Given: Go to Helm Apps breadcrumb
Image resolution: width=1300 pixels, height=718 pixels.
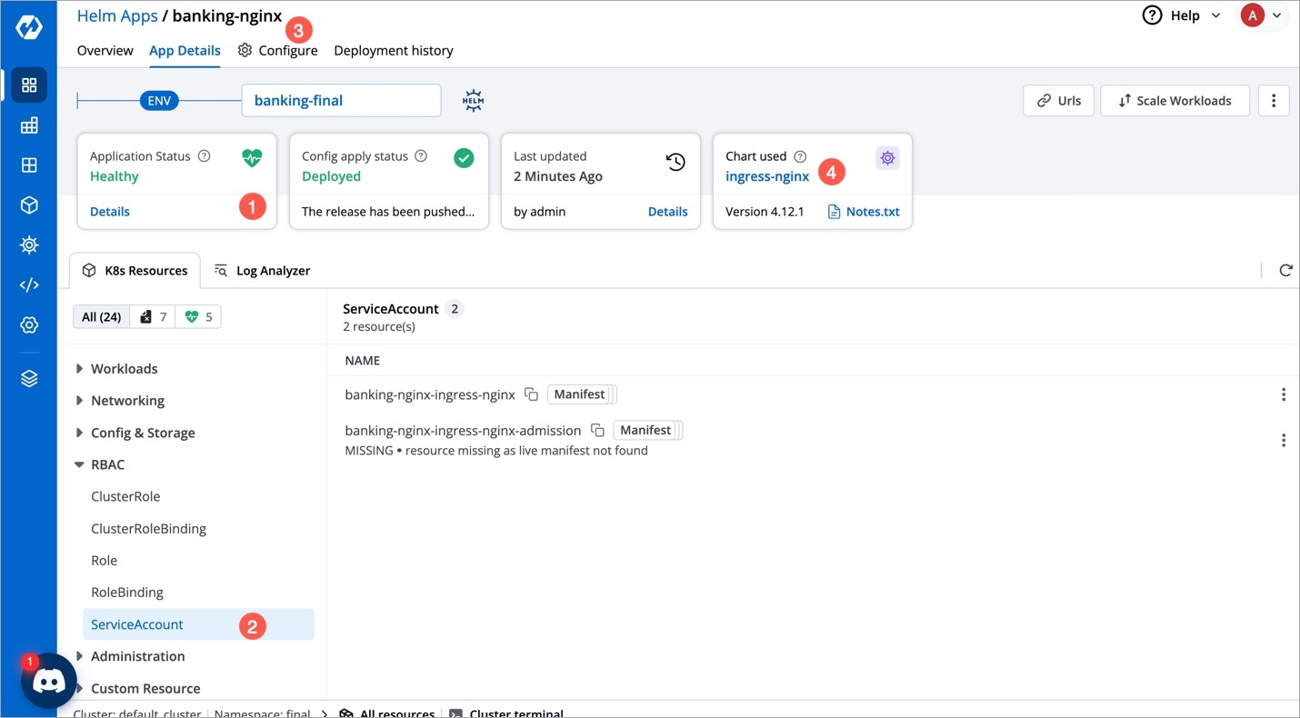Looking at the screenshot, I should (117, 16).
